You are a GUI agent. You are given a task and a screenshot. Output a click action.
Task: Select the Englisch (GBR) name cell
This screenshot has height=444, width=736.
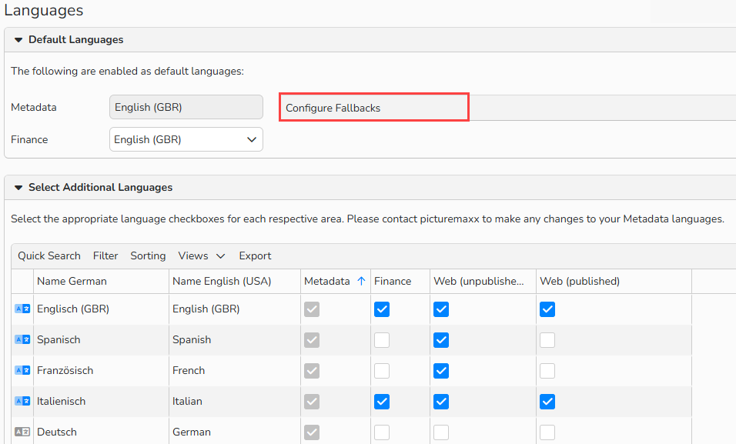coord(101,309)
